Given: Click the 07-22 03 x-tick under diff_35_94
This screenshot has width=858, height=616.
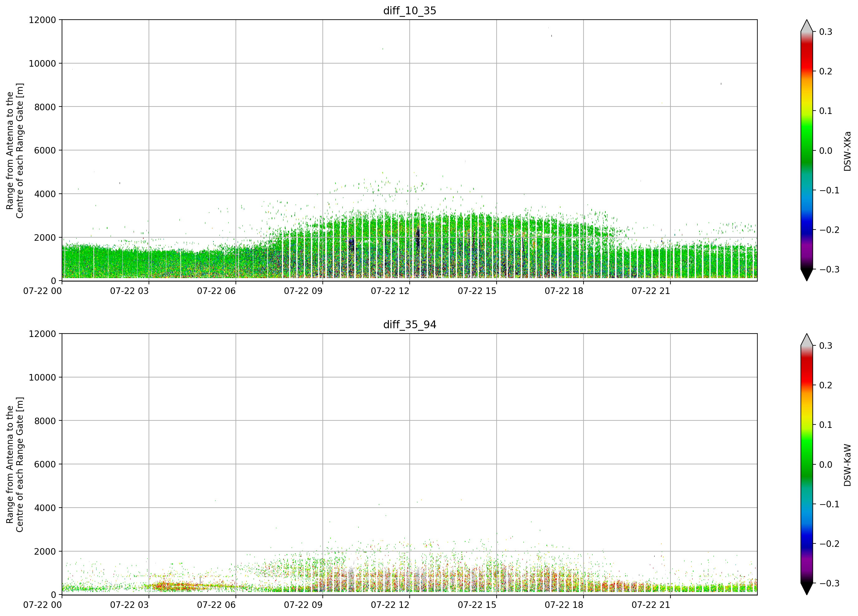Looking at the screenshot, I should pos(129,605).
